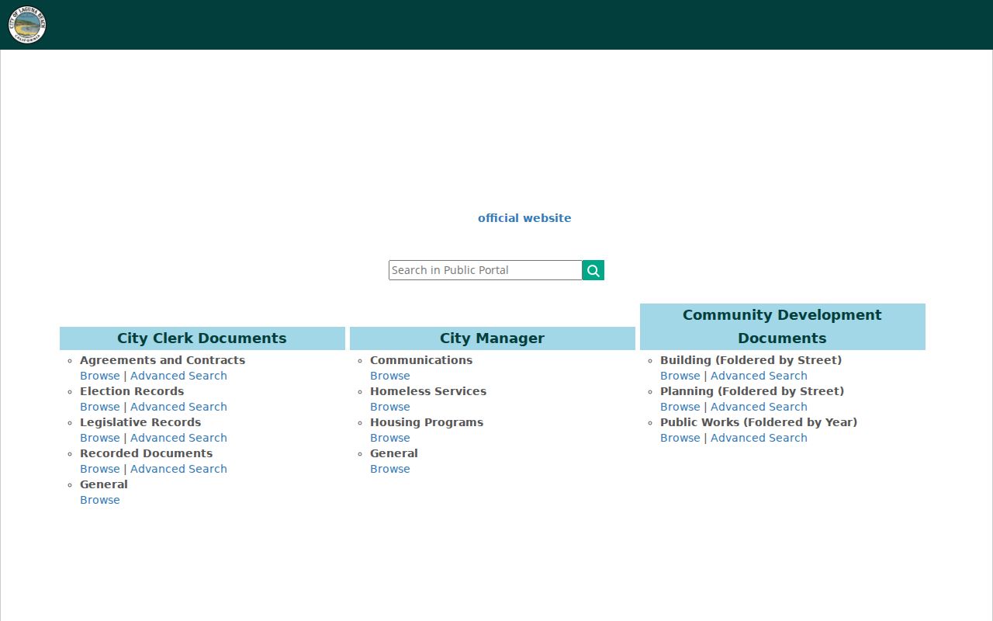Click the City Clerk Documents heading
Screen dimensions: 993x621
coord(202,338)
